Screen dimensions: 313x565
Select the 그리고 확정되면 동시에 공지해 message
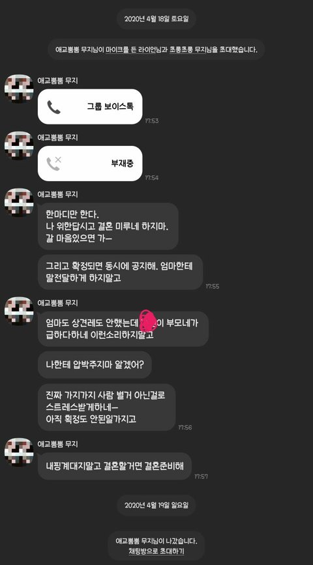[x=120, y=272]
